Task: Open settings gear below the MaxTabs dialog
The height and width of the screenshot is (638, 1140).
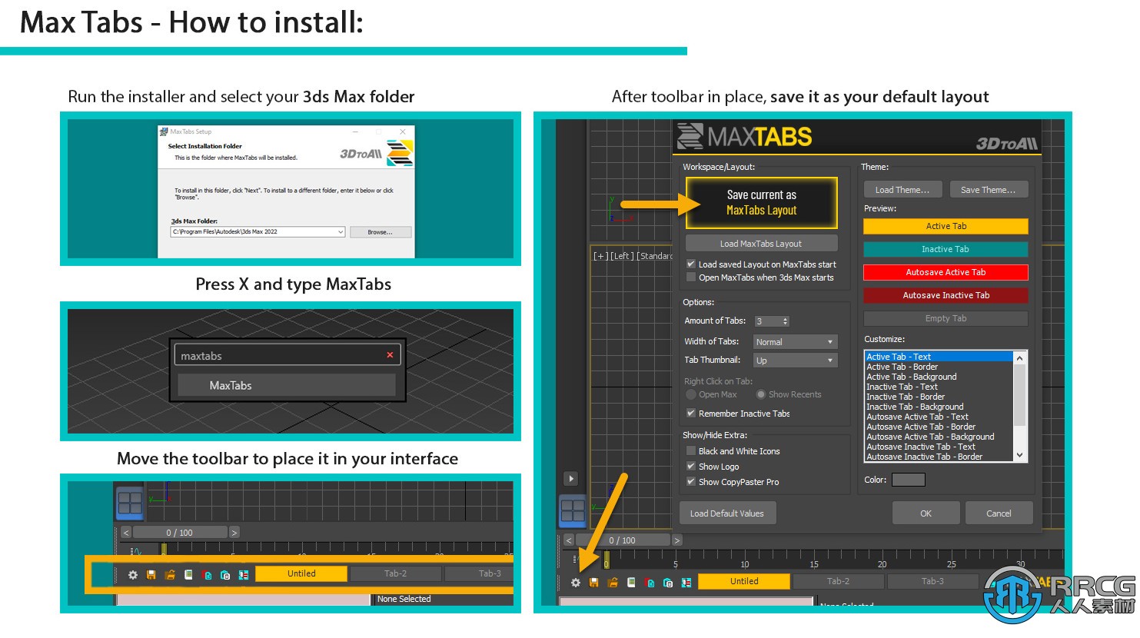Action: point(576,583)
